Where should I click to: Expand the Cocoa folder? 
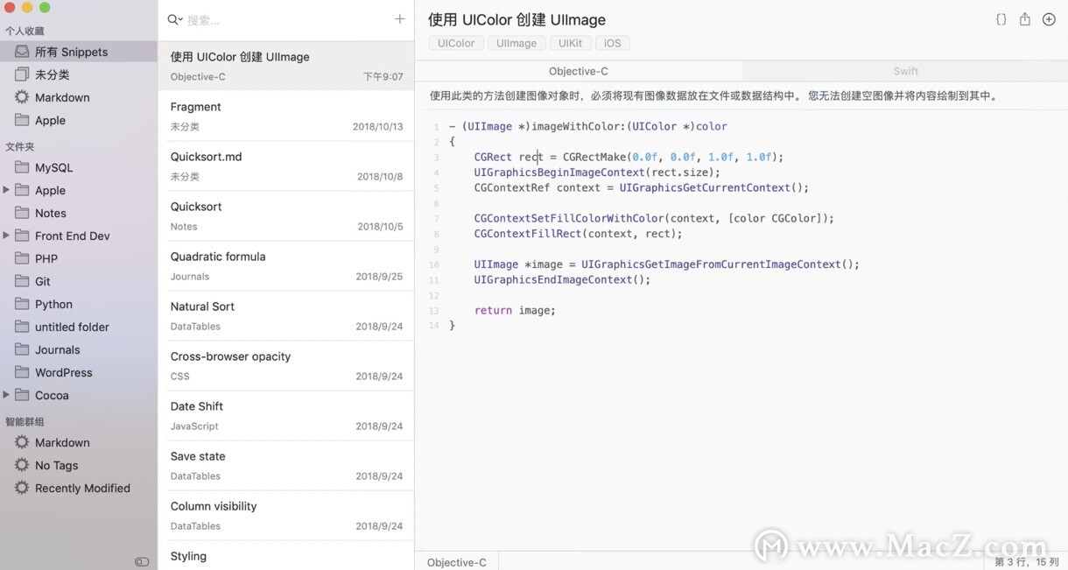pos(6,395)
